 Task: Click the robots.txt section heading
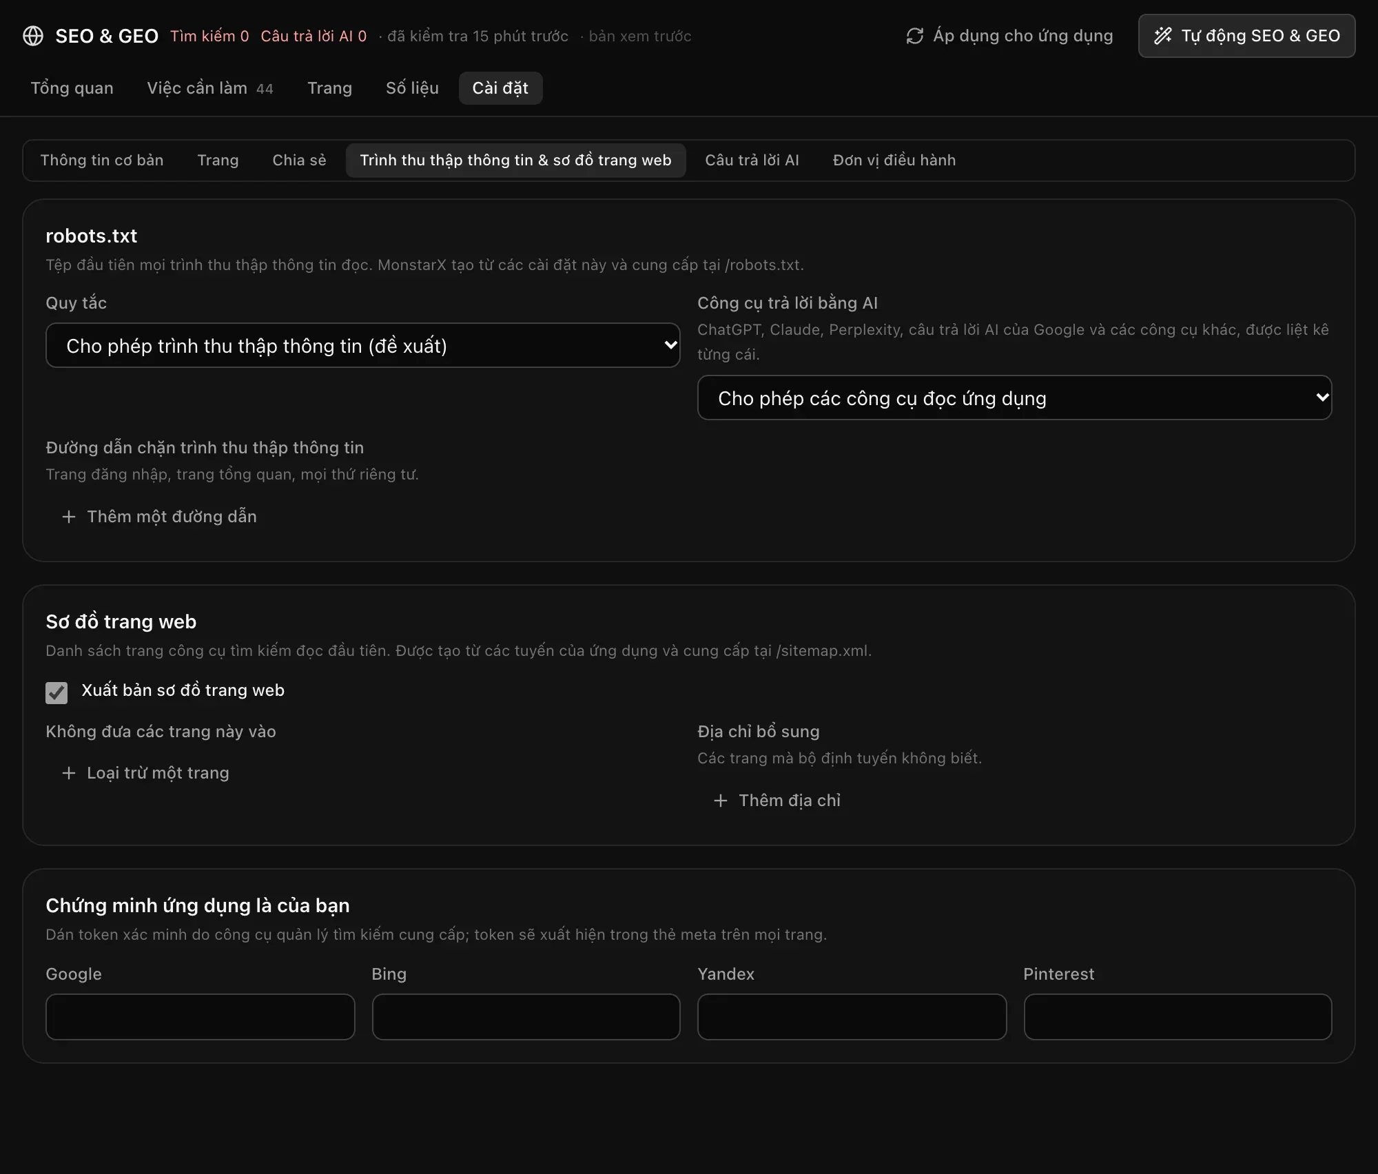[92, 236]
